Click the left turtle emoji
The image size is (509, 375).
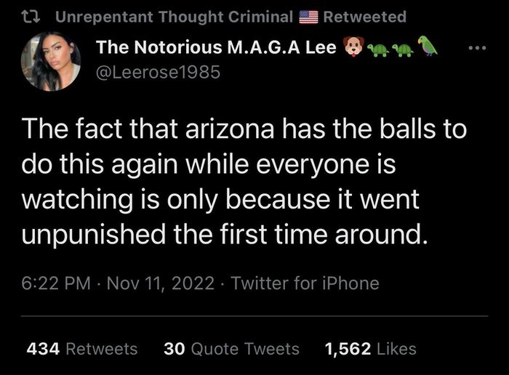(379, 49)
